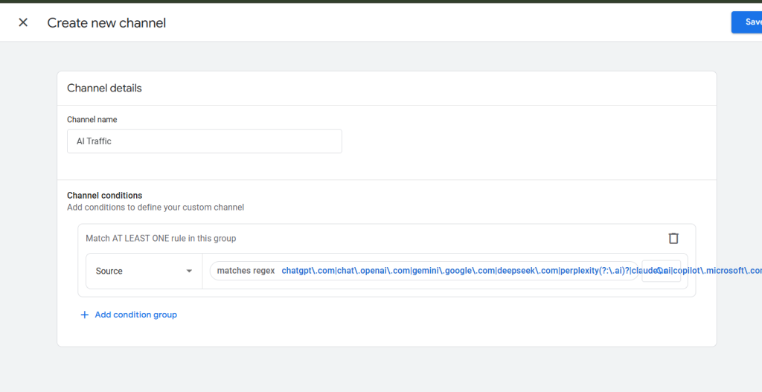Click the 'Create new channel' page title
Image resolution: width=762 pixels, height=392 pixels.
tap(106, 23)
